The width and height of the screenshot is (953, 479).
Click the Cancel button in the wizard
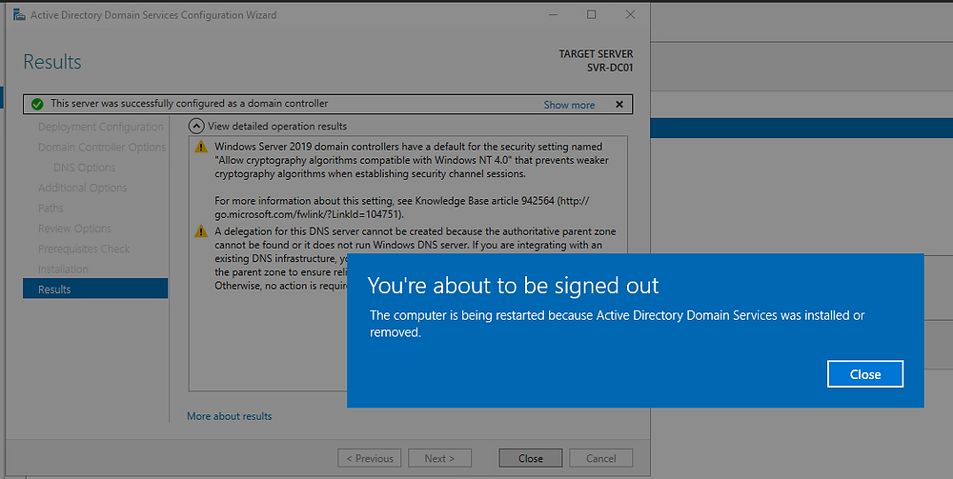click(600, 458)
